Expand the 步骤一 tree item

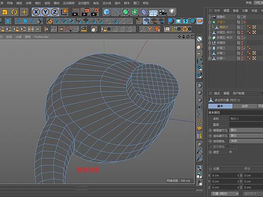(210, 59)
